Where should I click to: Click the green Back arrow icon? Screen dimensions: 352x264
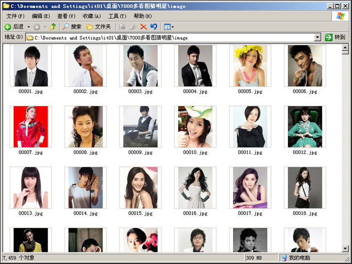8,27
